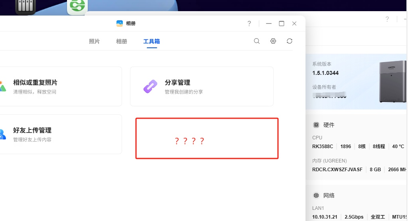Refresh the 相册 window content
408x221 pixels.
pyautogui.click(x=289, y=41)
